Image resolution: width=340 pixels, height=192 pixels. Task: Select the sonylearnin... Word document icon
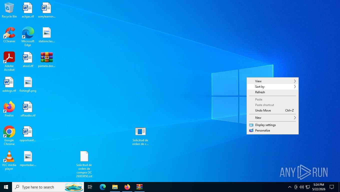[46, 10]
